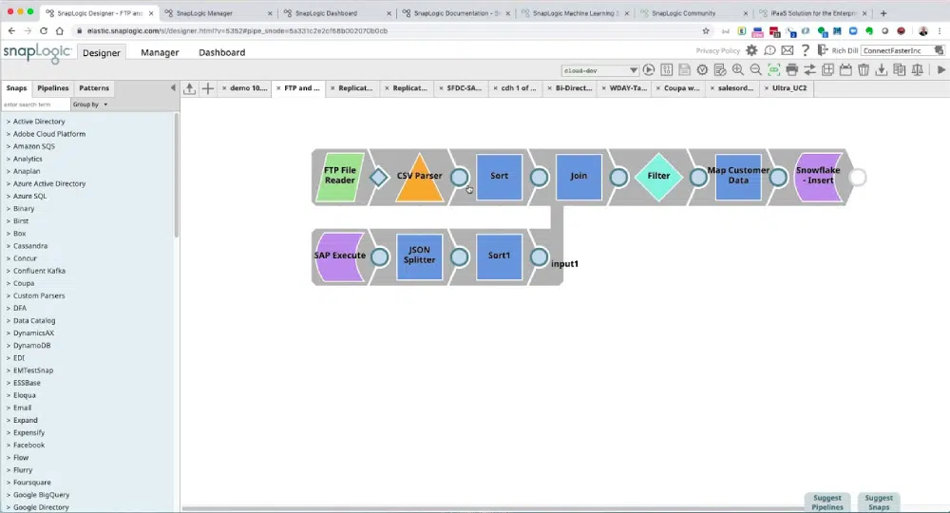
Task: Click the plus new pipeline icon
Action: [x=208, y=88]
